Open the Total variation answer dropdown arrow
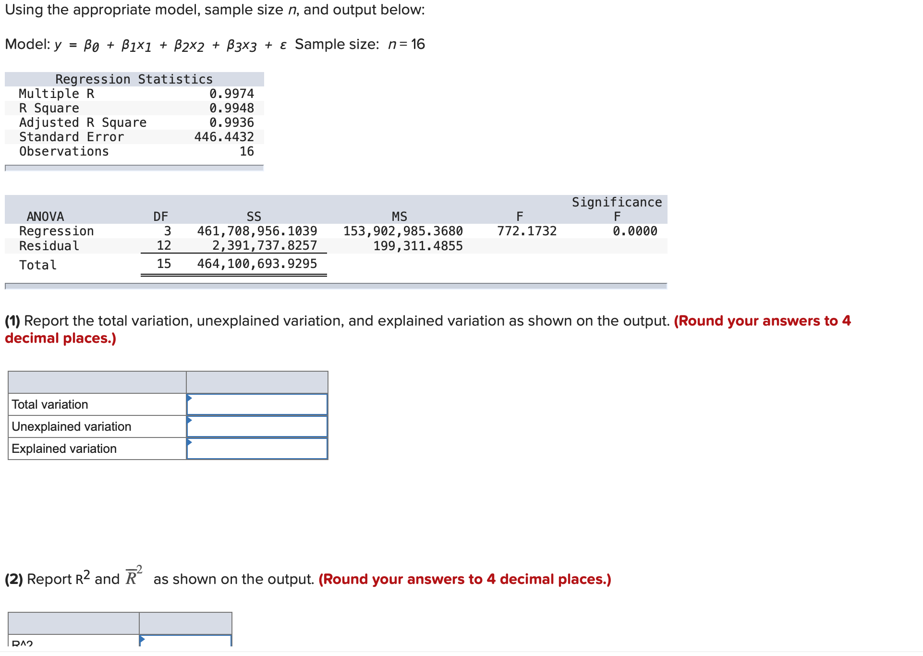923x656 pixels. [190, 399]
